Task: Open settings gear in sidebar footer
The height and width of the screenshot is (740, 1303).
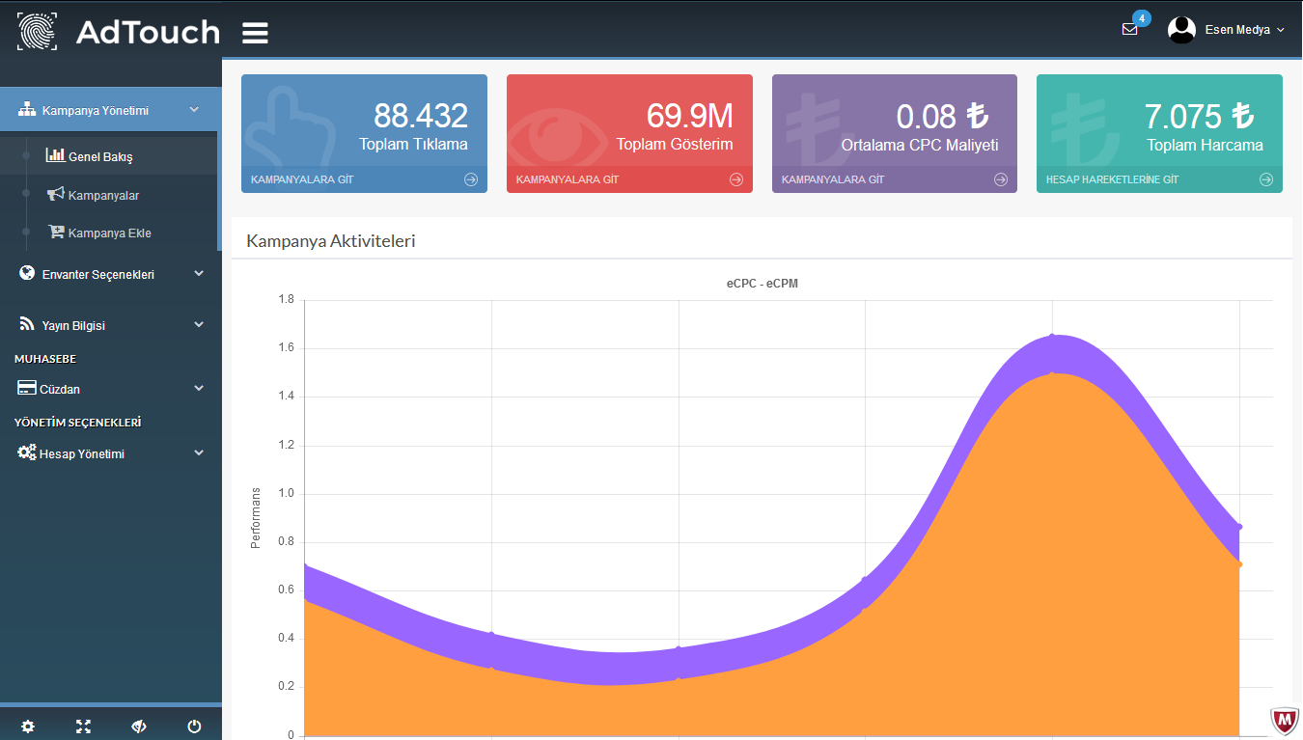Action: coord(28,726)
